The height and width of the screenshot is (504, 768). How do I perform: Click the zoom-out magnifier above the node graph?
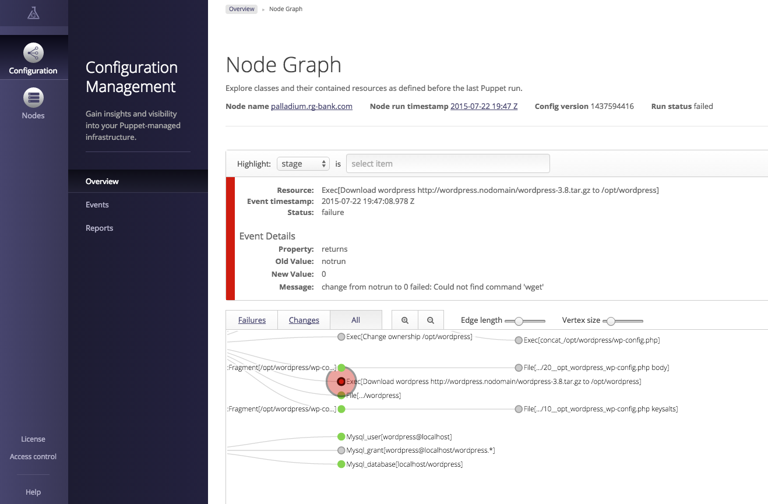click(431, 320)
